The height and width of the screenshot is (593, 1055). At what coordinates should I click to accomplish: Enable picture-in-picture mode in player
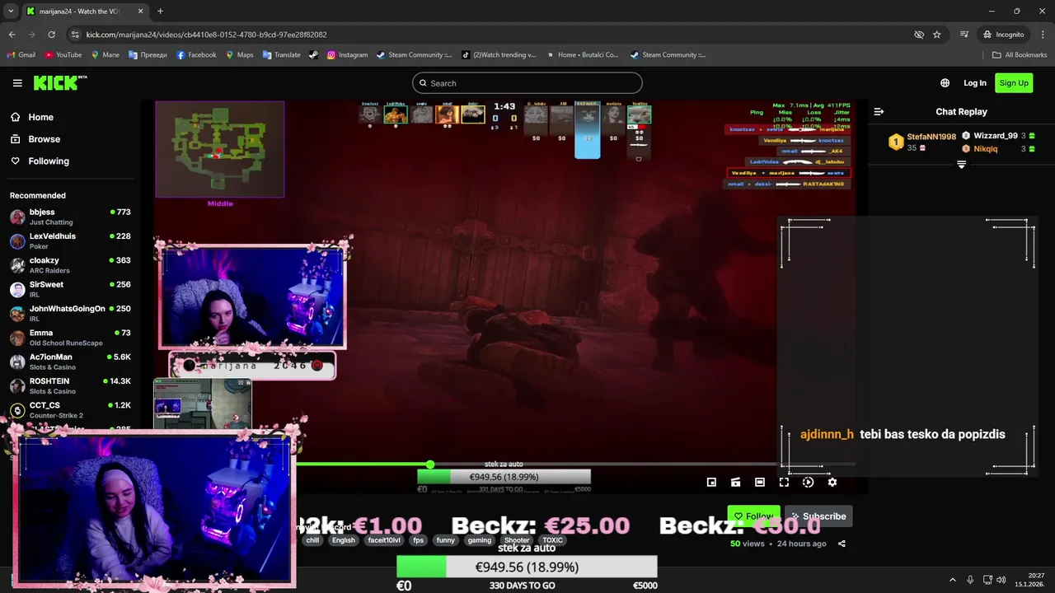click(711, 483)
